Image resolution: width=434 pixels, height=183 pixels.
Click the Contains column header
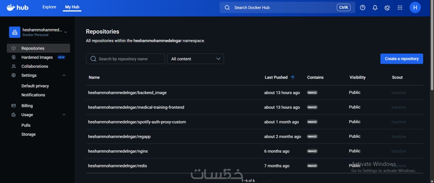click(315, 77)
